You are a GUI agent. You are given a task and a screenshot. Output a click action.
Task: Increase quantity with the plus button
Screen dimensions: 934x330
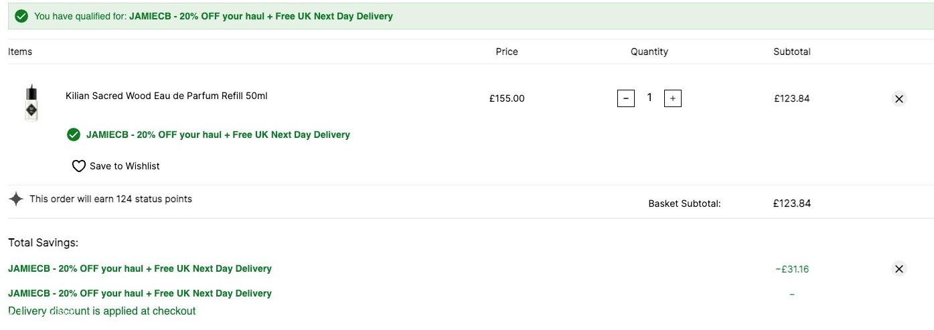click(x=673, y=98)
